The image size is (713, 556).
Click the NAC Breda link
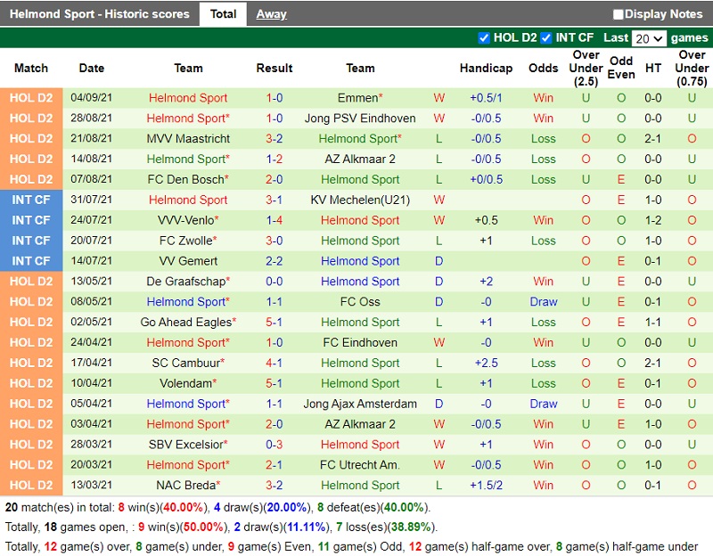coord(188,485)
